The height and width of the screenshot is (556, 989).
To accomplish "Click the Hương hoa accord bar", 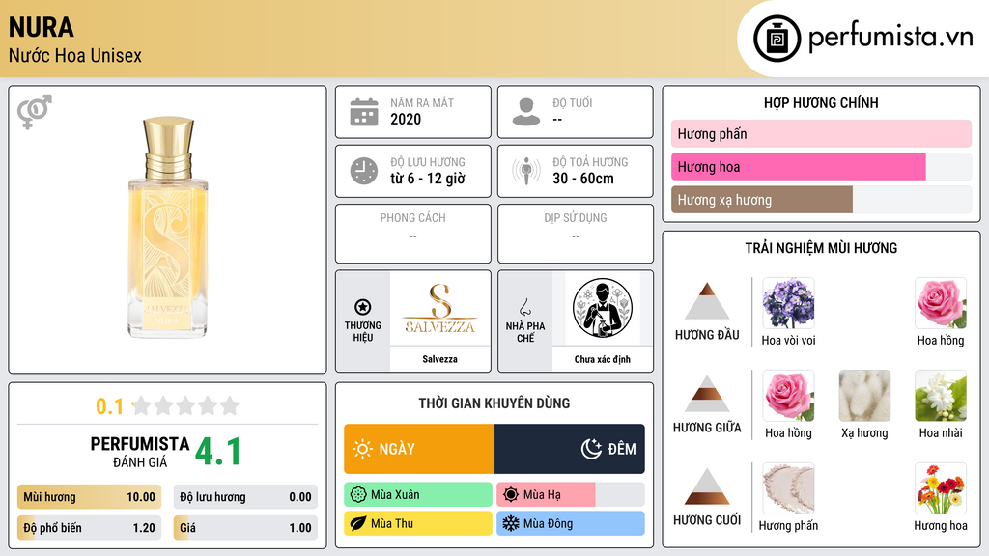I will click(x=821, y=166).
